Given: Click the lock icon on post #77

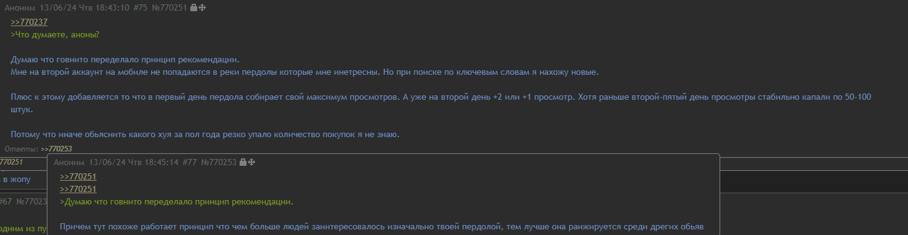Looking at the screenshot, I should coord(243,162).
